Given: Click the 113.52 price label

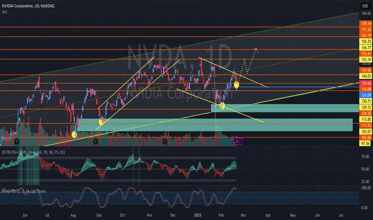Looking at the screenshot, I should point(366,125).
